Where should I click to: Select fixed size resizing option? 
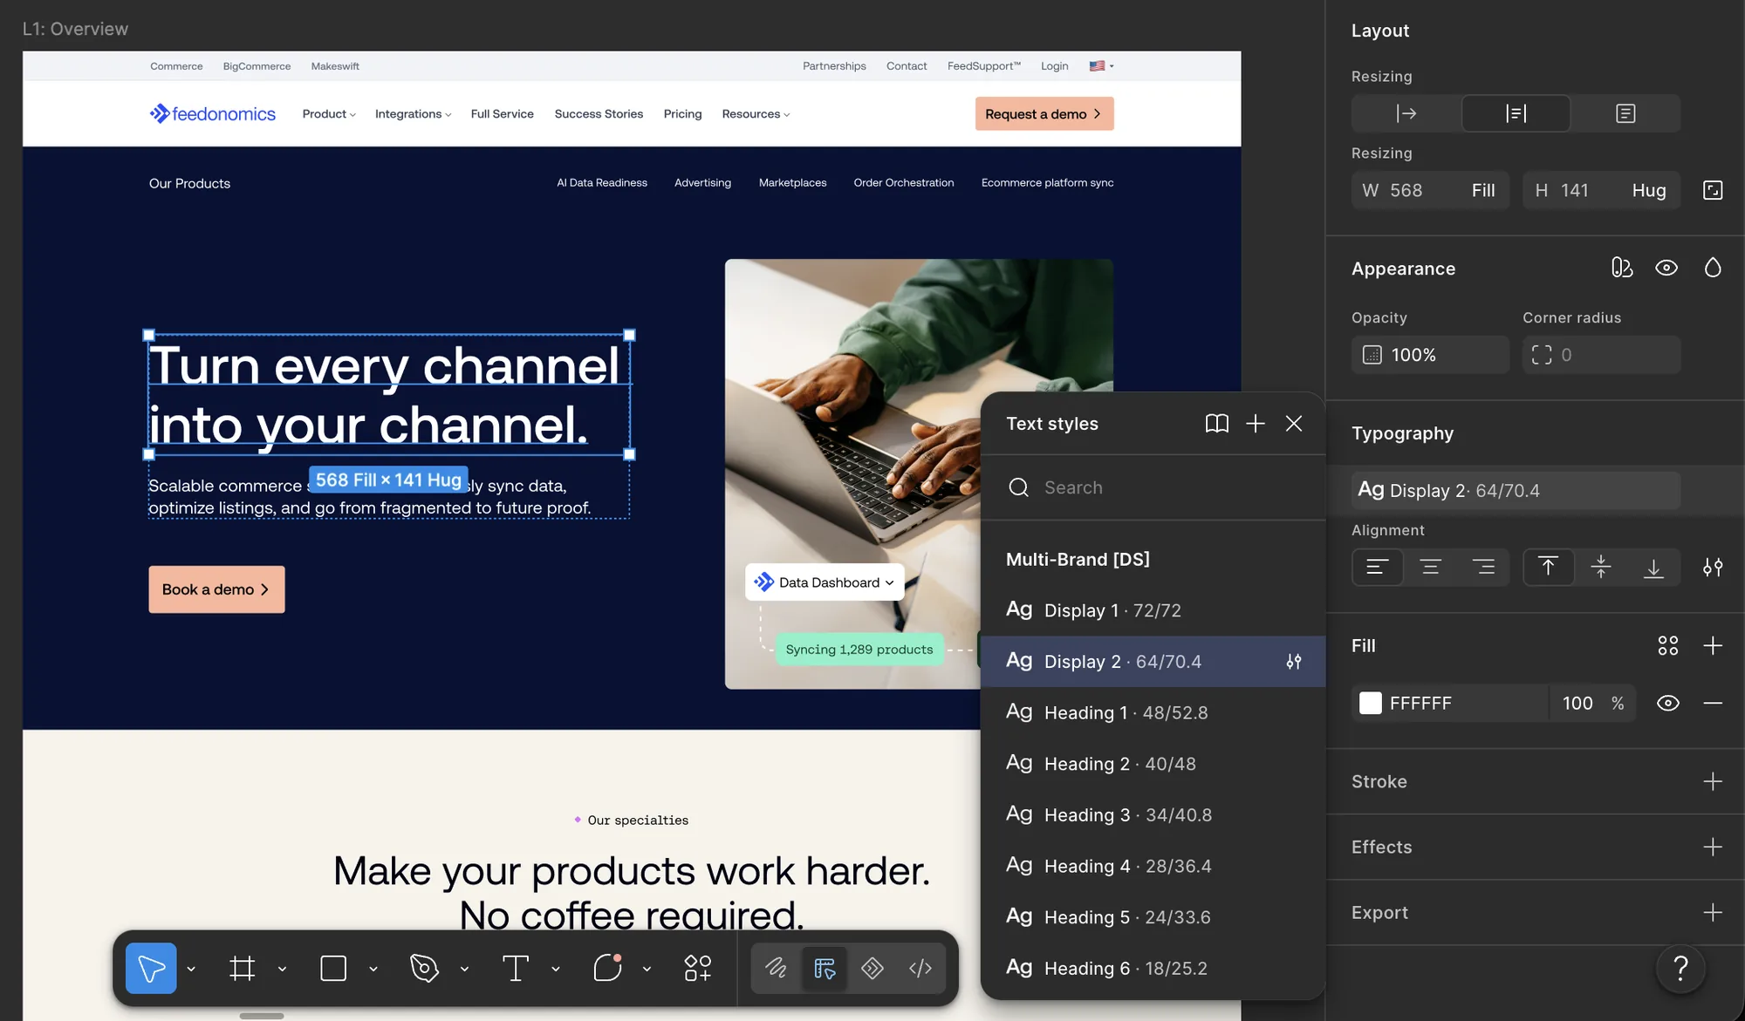1625,113
